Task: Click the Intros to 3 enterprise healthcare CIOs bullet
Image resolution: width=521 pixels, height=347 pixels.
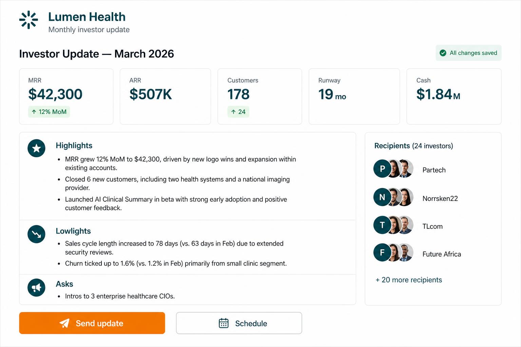Action: [120, 296]
